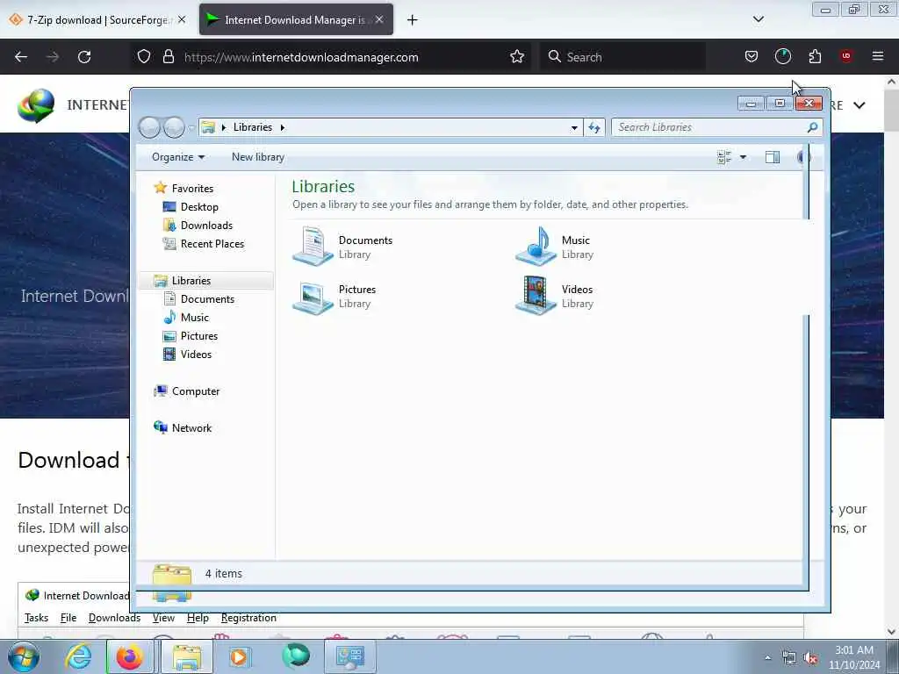
Task: Open the Tasks menu in IDM screenshot
Action: click(36, 618)
